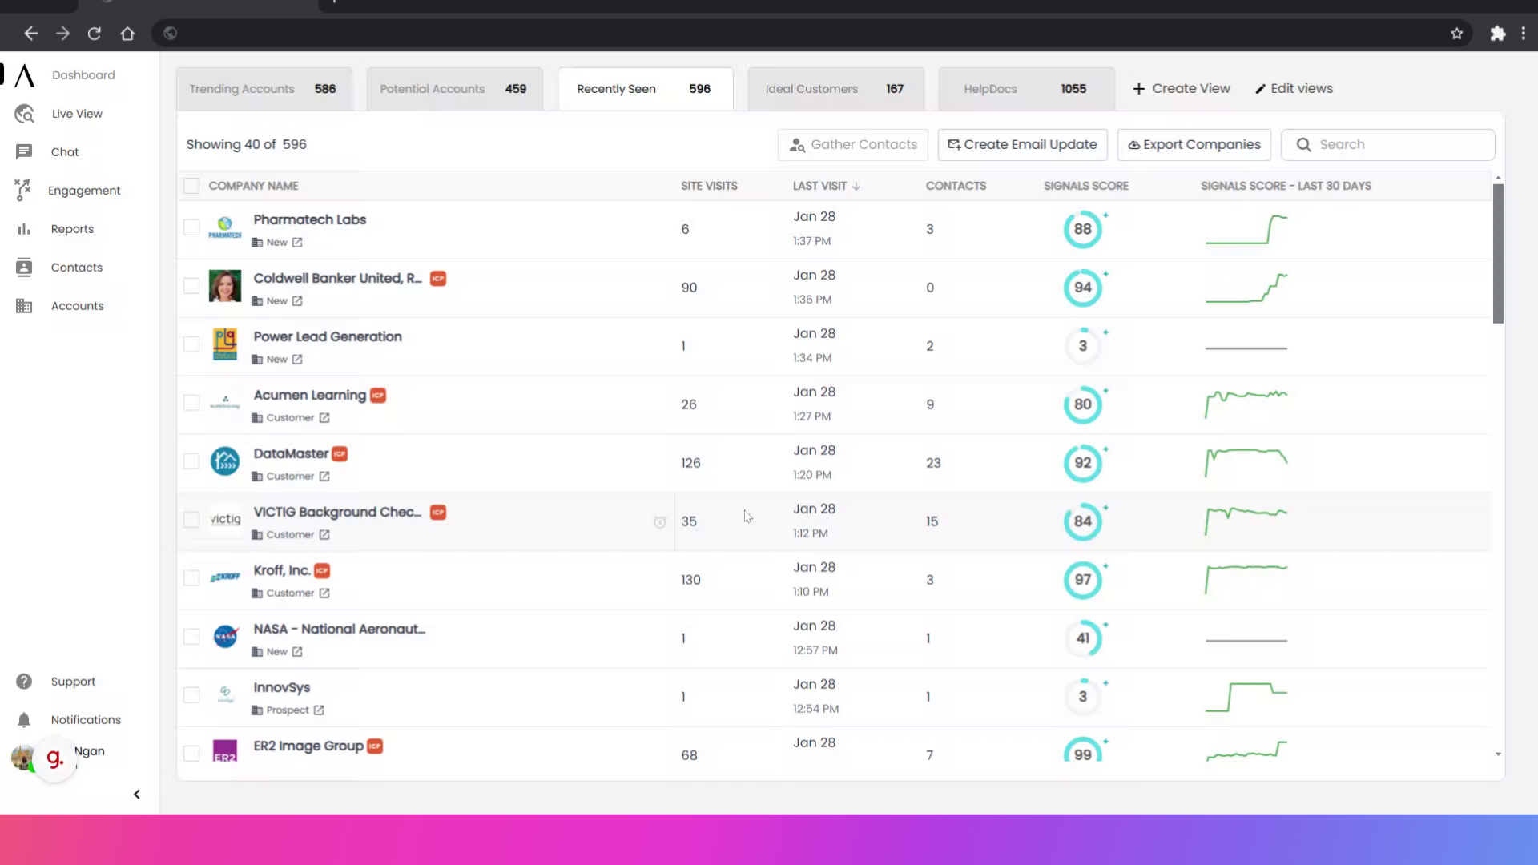Screen dimensions: 1538x865
Task: Select the Recently Seen tab
Action: [645, 89]
